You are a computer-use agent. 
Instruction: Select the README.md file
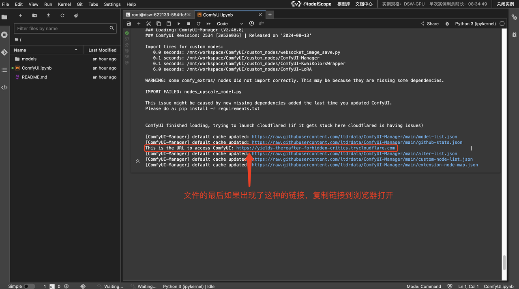point(65,77)
